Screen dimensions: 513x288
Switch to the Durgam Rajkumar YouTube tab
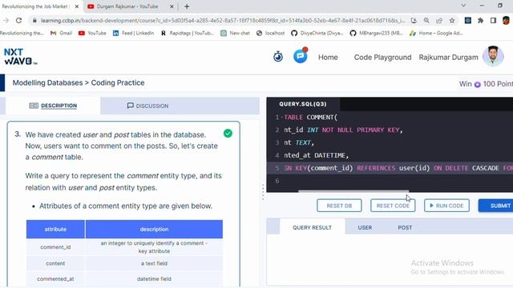click(x=127, y=6)
